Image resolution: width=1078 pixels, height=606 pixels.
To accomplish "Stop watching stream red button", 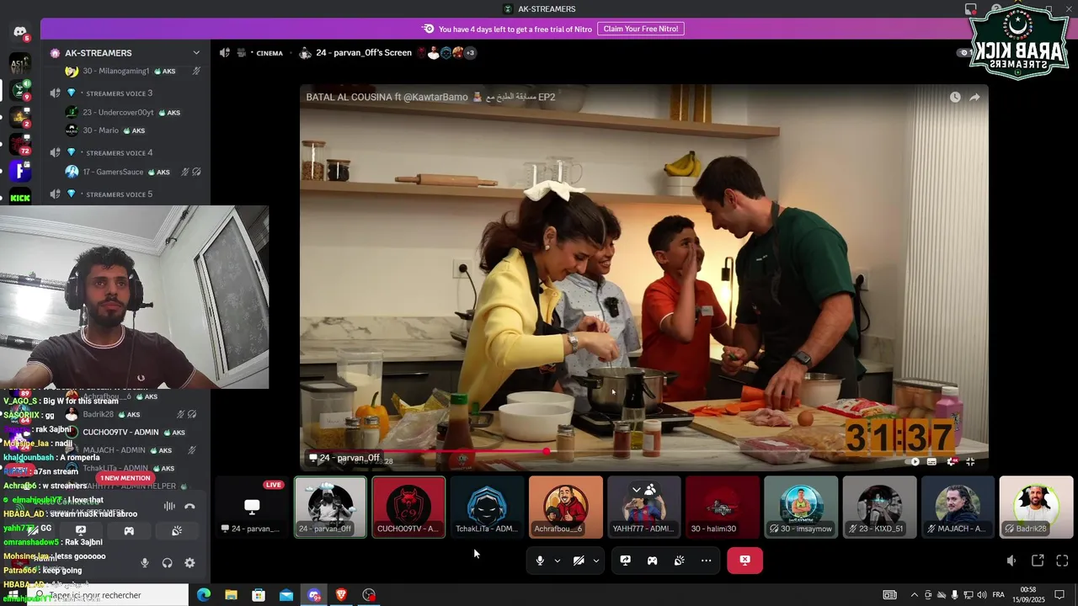I will point(744,561).
